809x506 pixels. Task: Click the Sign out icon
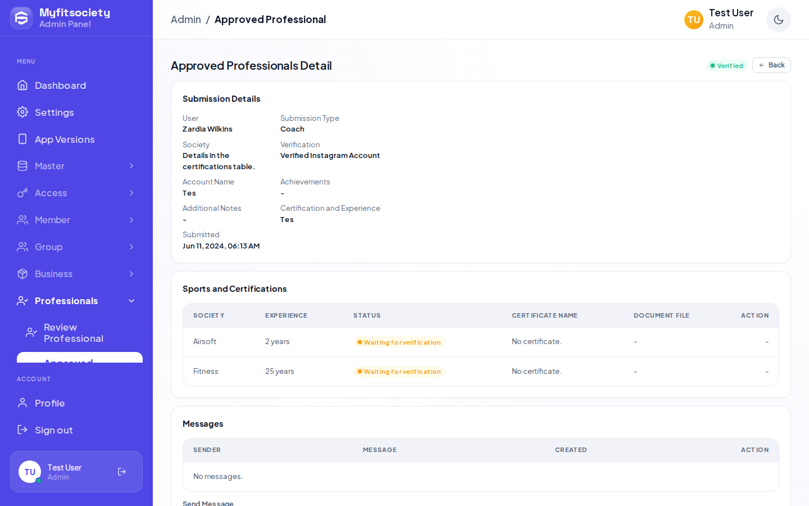[x=22, y=430]
